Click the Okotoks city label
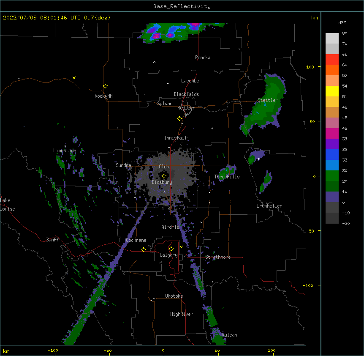The height and width of the screenshot is (356, 364). point(174,296)
